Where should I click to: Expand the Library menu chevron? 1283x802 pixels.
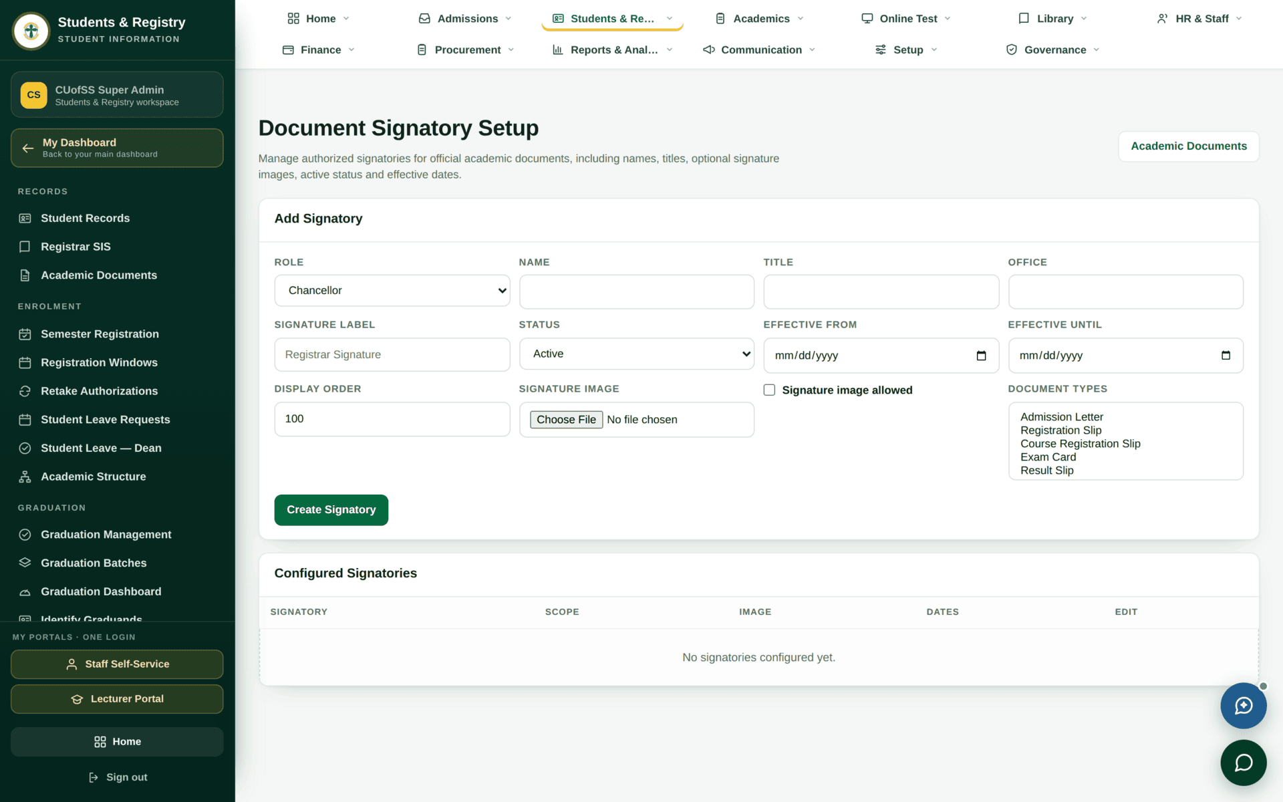(x=1084, y=19)
